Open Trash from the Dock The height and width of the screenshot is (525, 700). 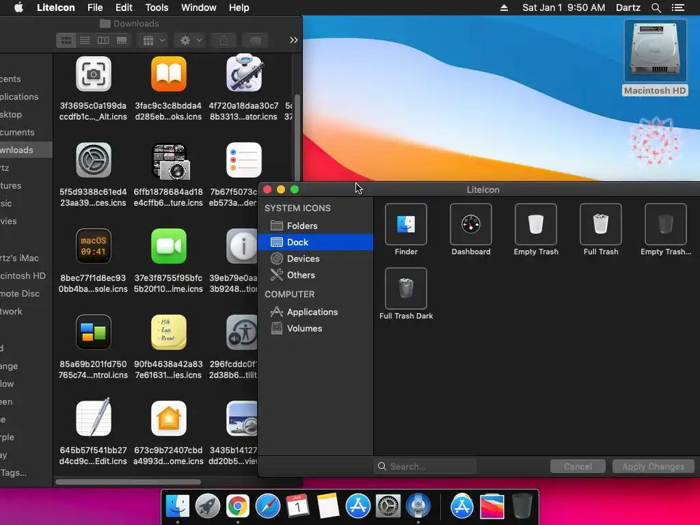click(522, 507)
